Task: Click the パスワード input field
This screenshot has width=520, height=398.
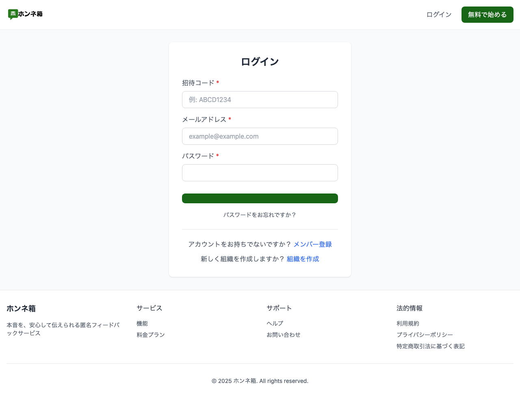Action: pos(260,173)
